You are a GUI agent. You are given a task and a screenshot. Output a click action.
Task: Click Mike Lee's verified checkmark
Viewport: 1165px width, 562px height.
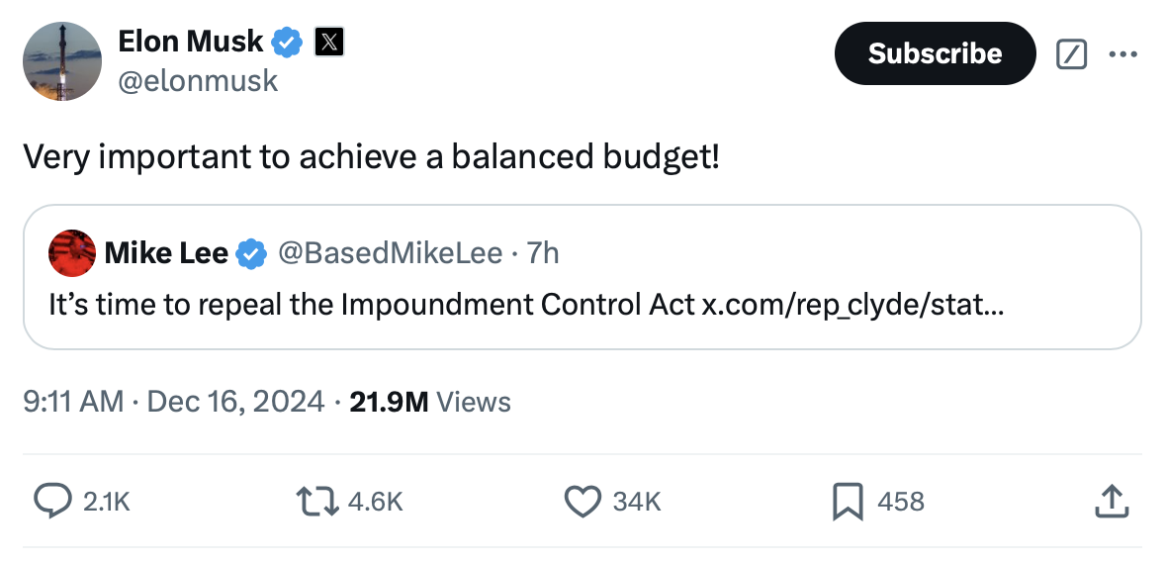(x=251, y=253)
